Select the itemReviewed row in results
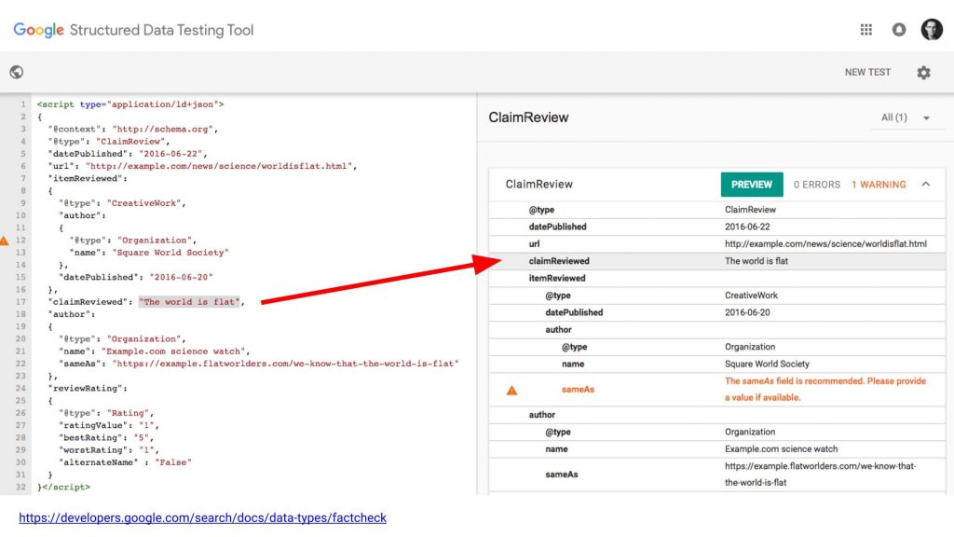The image size is (954, 537). point(716,278)
